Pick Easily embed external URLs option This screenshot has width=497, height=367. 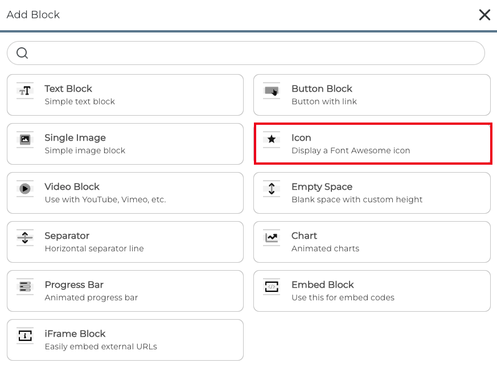coord(101,346)
